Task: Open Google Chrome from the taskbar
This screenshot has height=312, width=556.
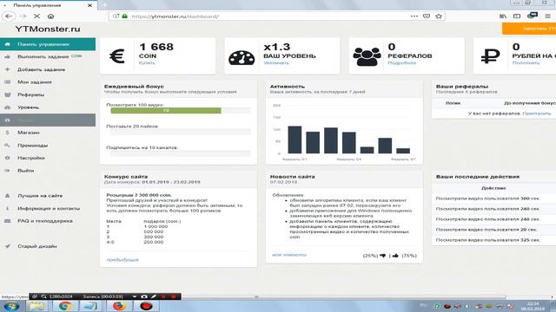Action: coord(64,306)
